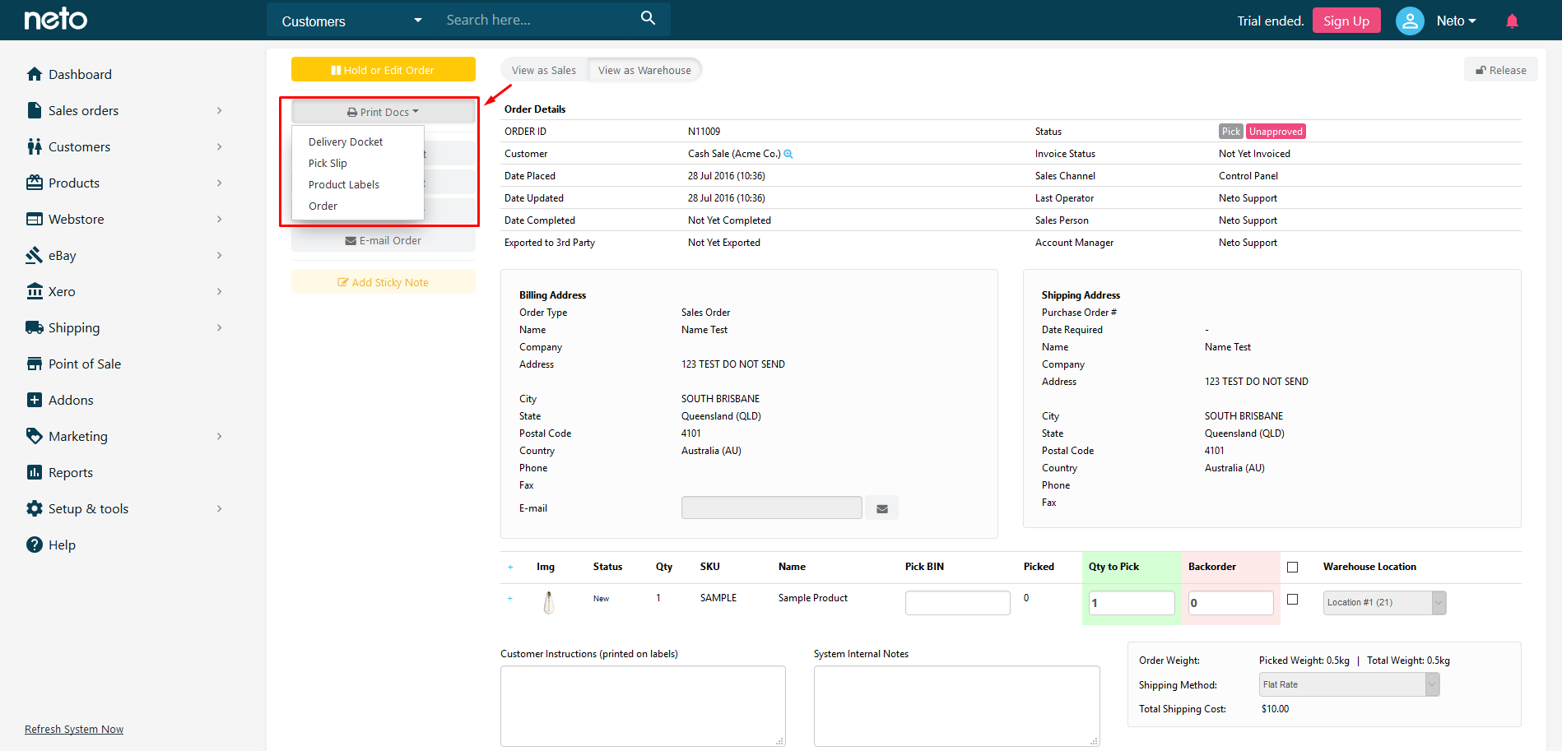Click the System Internal Notes text area
Screen dimensions: 1562x751
[956, 706]
